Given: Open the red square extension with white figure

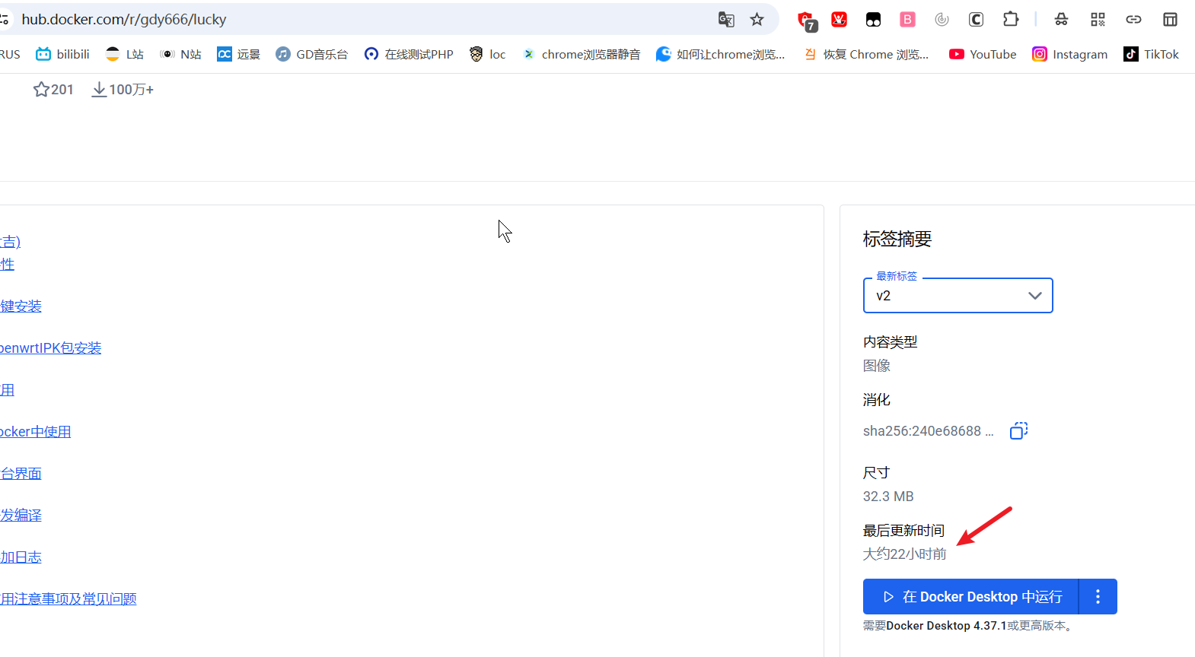Looking at the screenshot, I should tap(839, 20).
